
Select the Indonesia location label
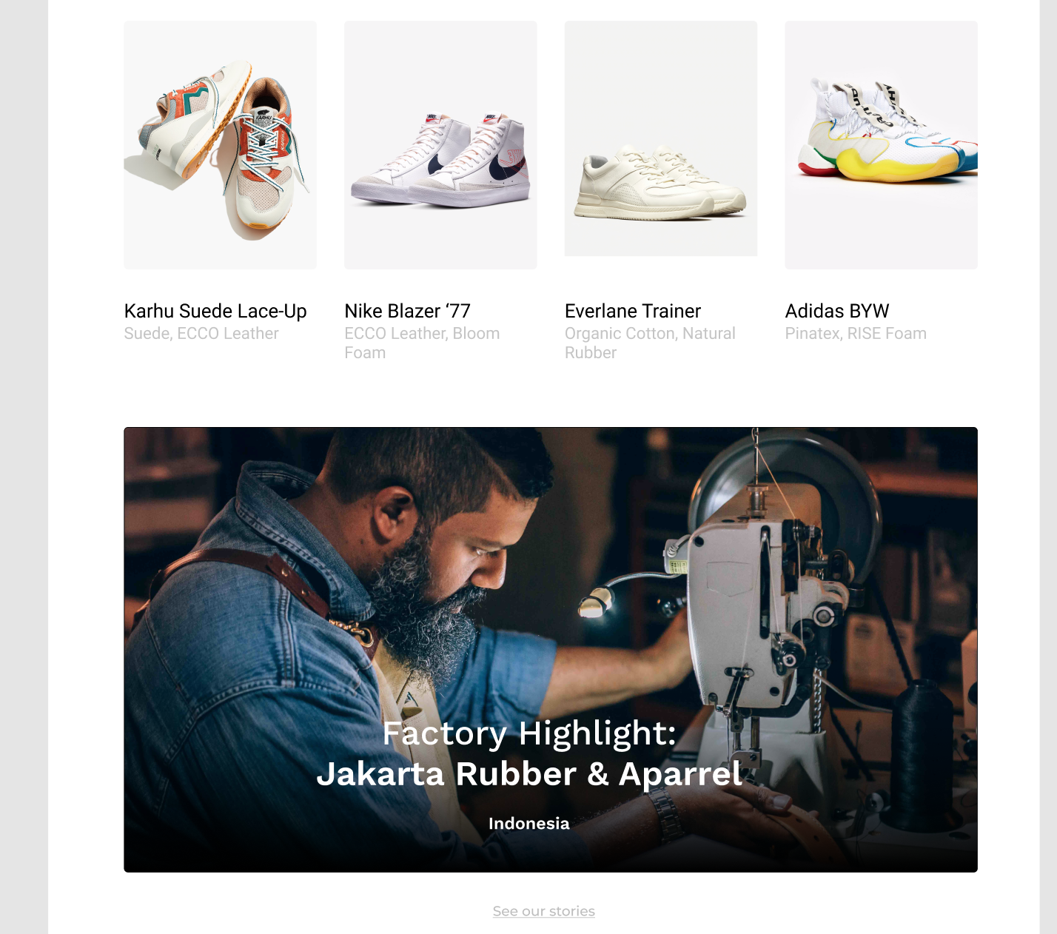pyautogui.click(x=529, y=824)
